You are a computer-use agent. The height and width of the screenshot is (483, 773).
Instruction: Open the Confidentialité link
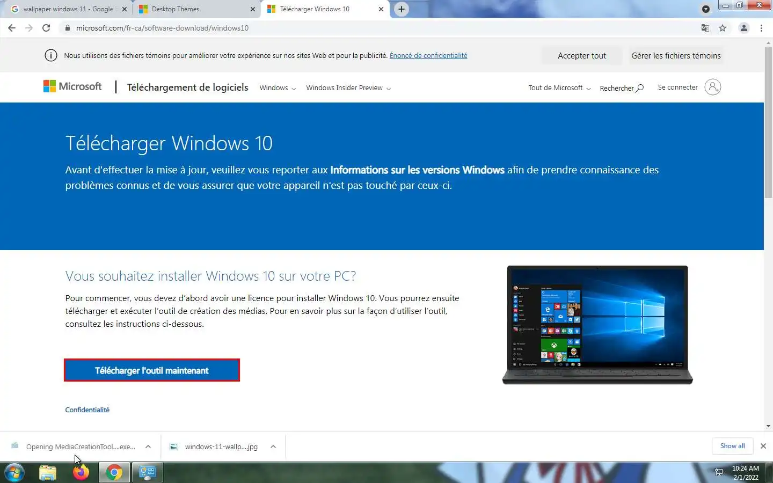(x=87, y=409)
